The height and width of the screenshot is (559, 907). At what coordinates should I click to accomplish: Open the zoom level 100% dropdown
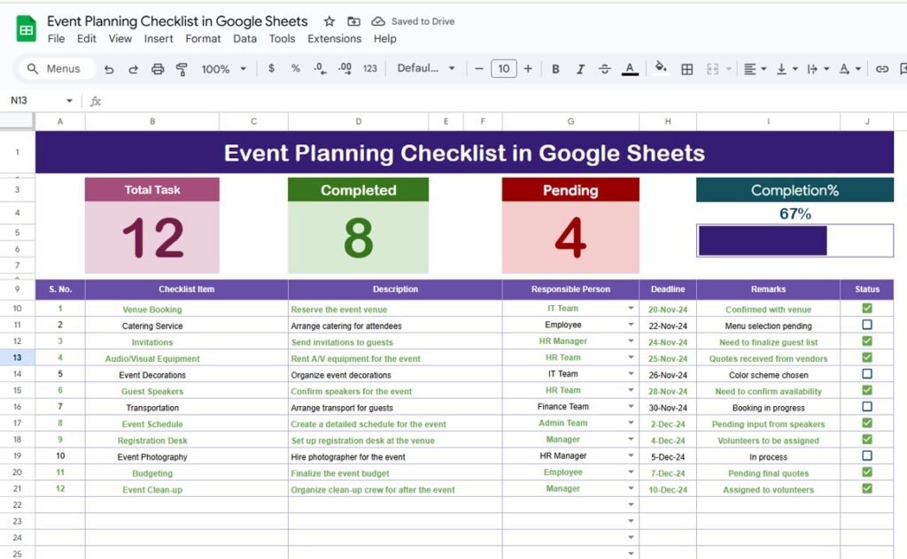[x=221, y=69]
